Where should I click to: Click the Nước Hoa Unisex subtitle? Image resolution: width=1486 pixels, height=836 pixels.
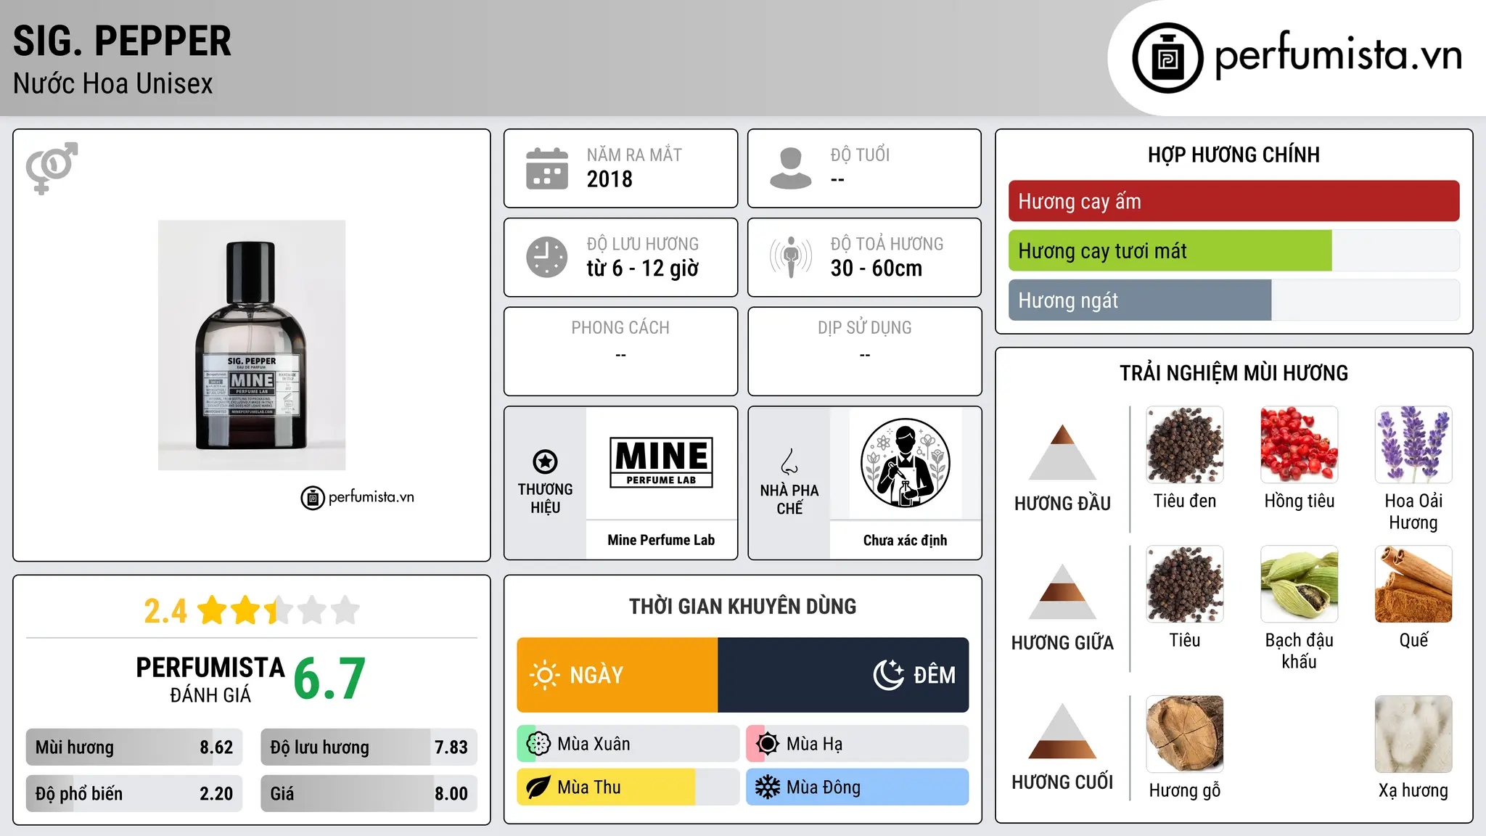point(113,84)
